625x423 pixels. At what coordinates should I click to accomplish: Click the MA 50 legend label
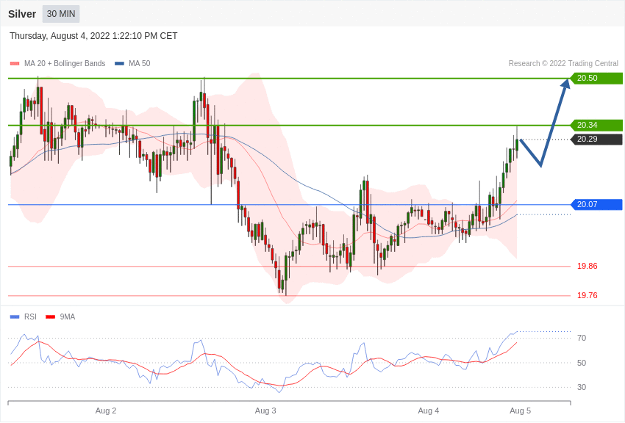coord(140,63)
